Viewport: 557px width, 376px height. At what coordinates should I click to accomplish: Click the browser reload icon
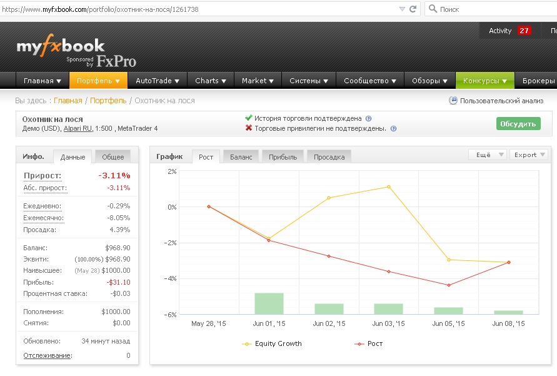(413, 9)
